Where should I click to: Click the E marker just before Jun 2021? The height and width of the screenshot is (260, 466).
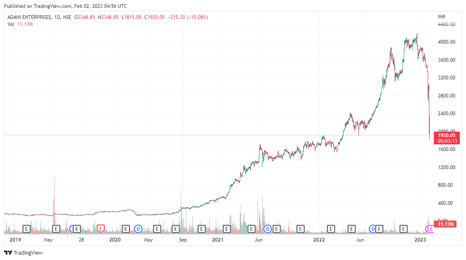coord(251,229)
